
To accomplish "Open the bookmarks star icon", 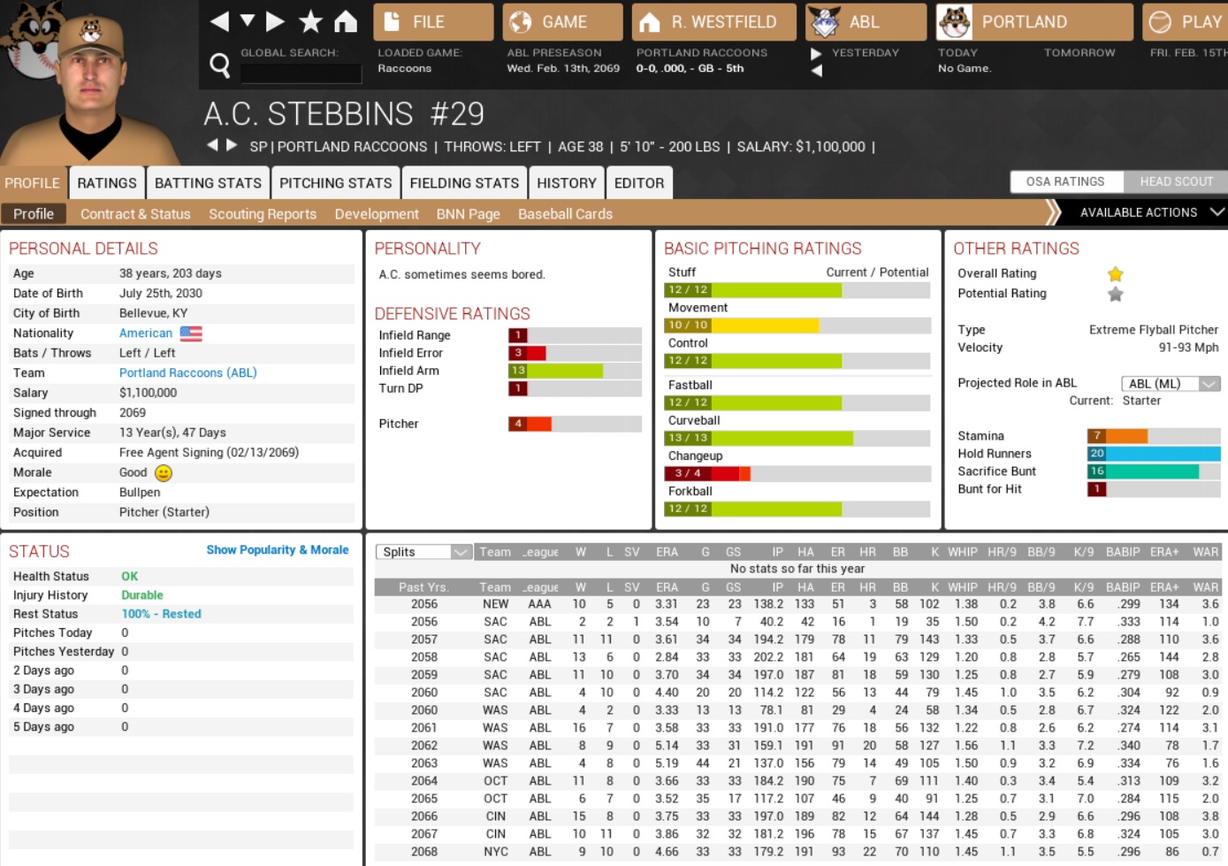I will click(x=310, y=21).
